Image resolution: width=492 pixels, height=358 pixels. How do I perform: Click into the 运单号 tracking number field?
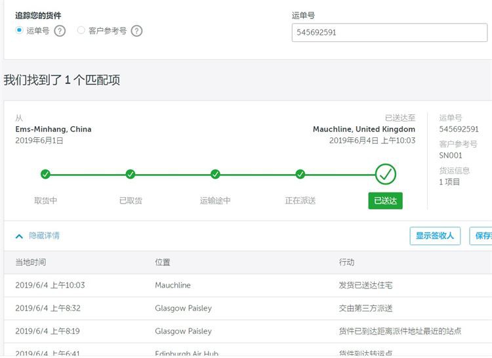click(389, 32)
